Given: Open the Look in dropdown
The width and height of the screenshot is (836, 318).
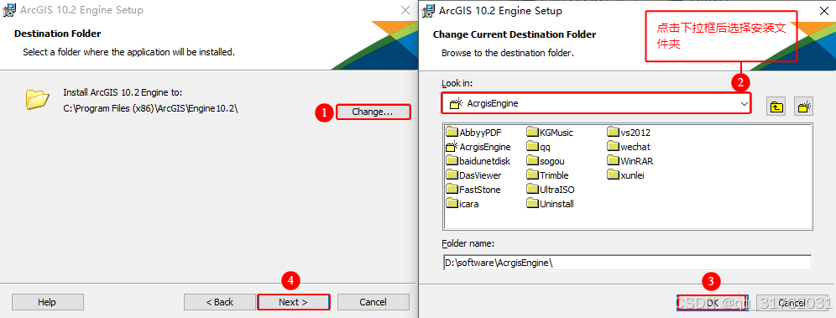Looking at the screenshot, I should 596,103.
